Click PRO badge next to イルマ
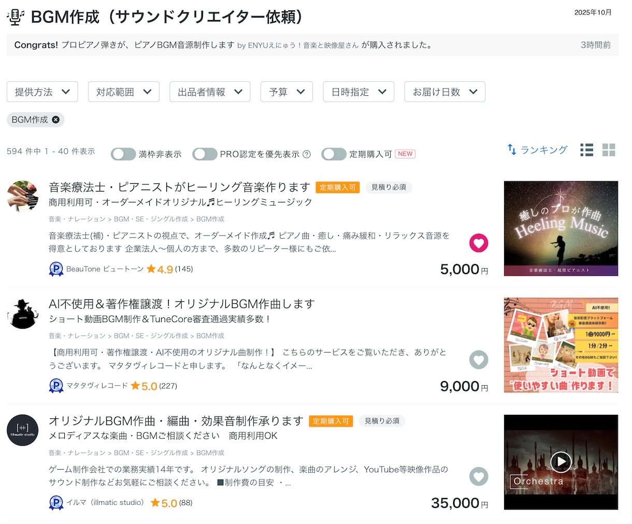The image size is (632, 524). (x=56, y=503)
